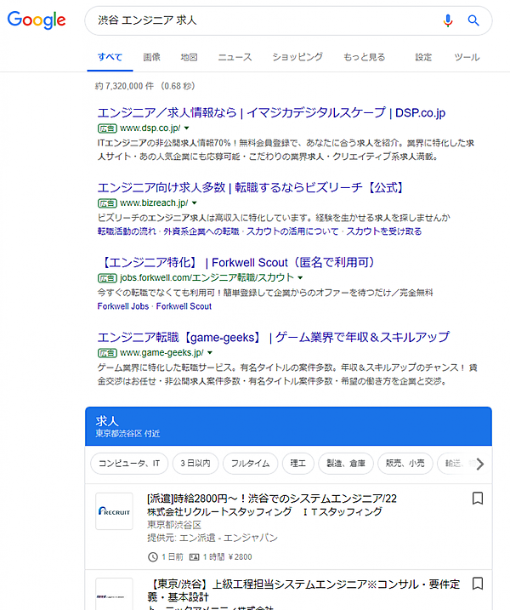
Task: Click company logo thumbnail of 上級工程担当 listing
Action: (x=114, y=594)
